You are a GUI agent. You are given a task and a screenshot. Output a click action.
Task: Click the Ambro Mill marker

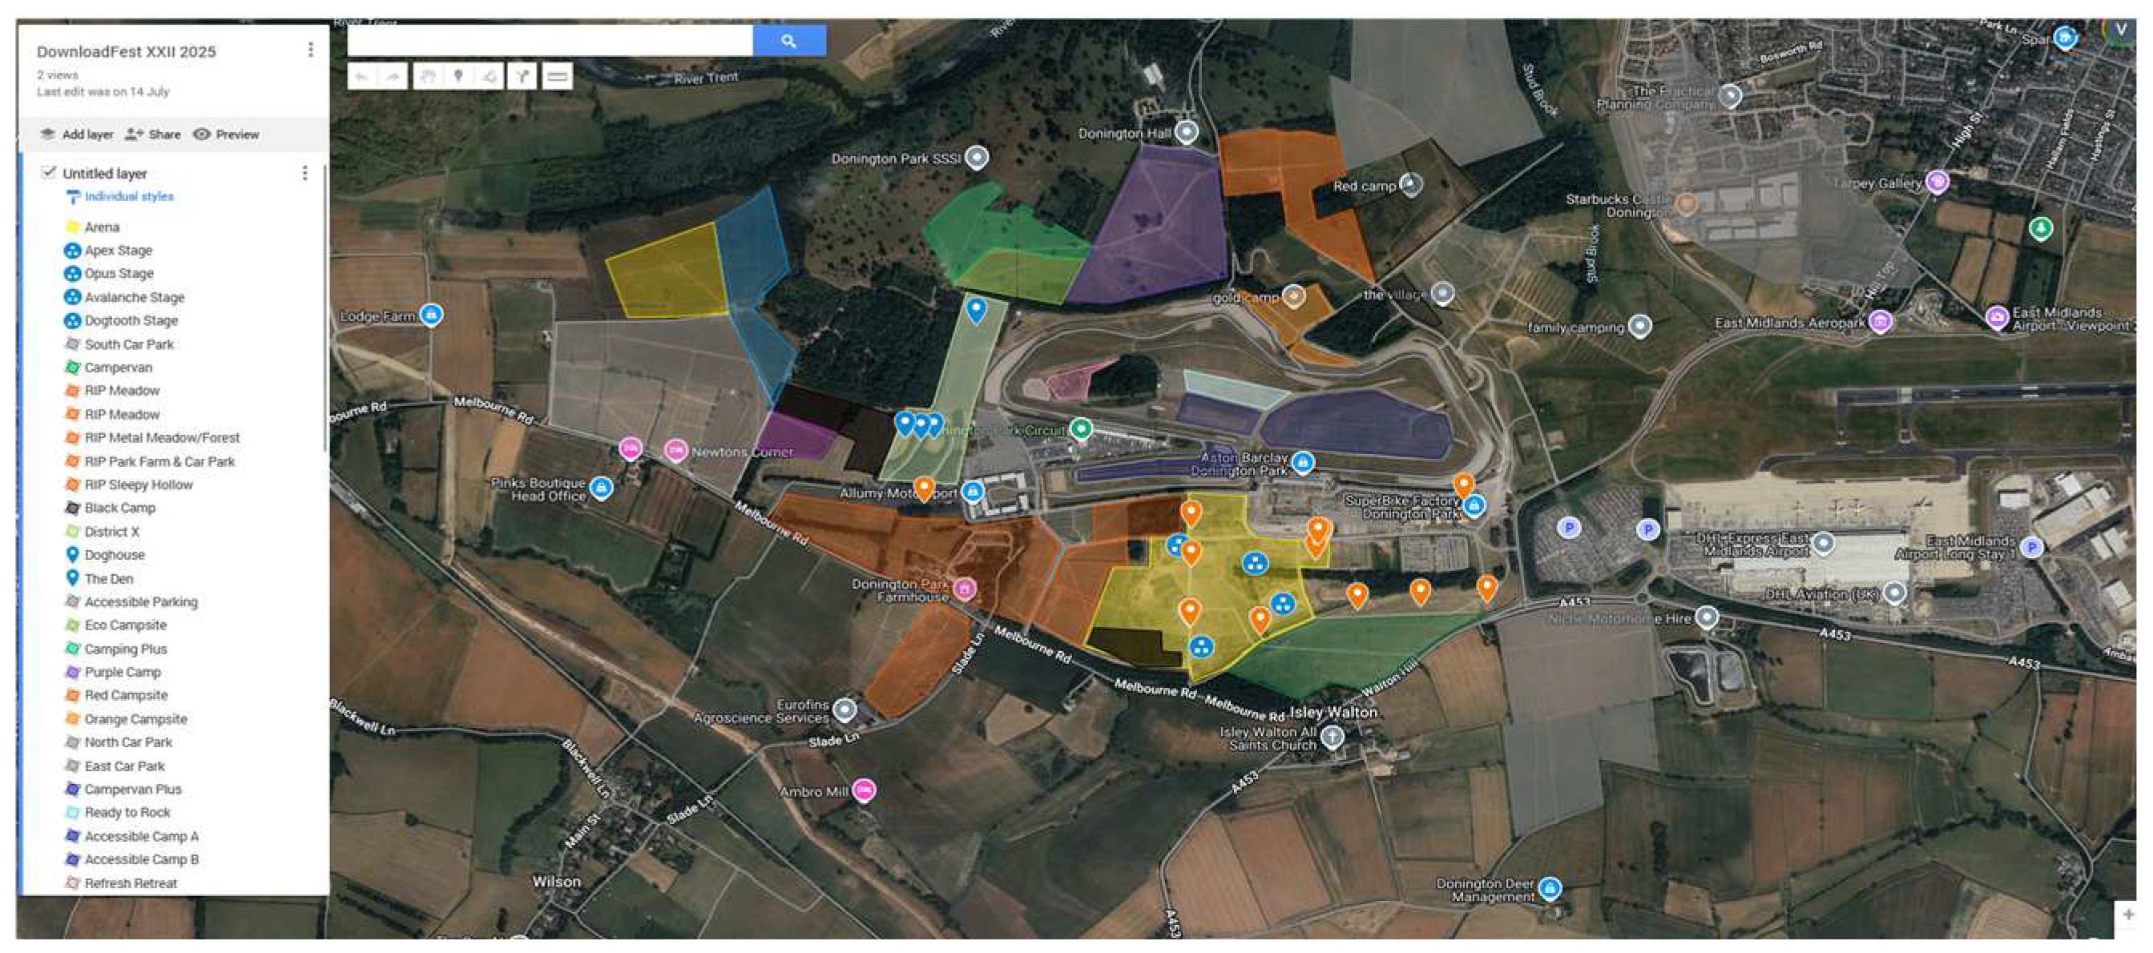(864, 790)
